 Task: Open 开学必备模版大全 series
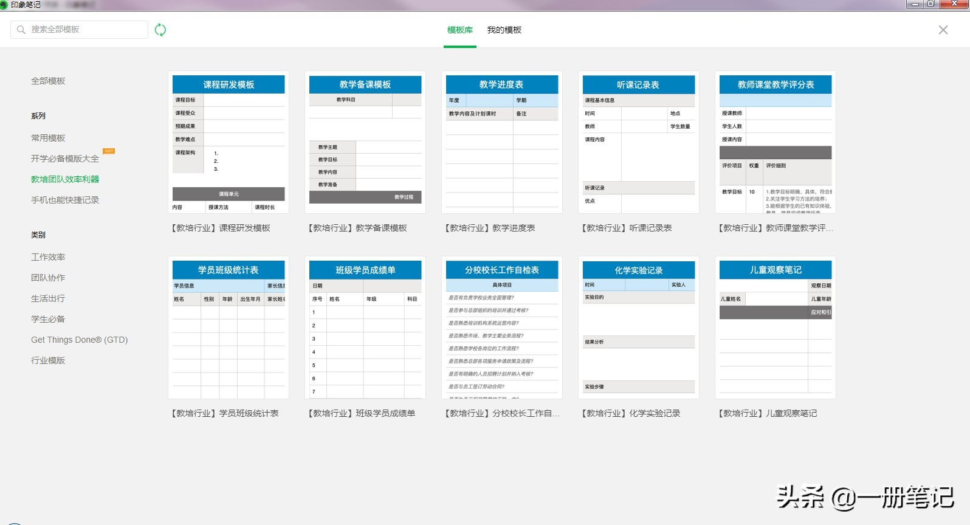click(x=65, y=159)
